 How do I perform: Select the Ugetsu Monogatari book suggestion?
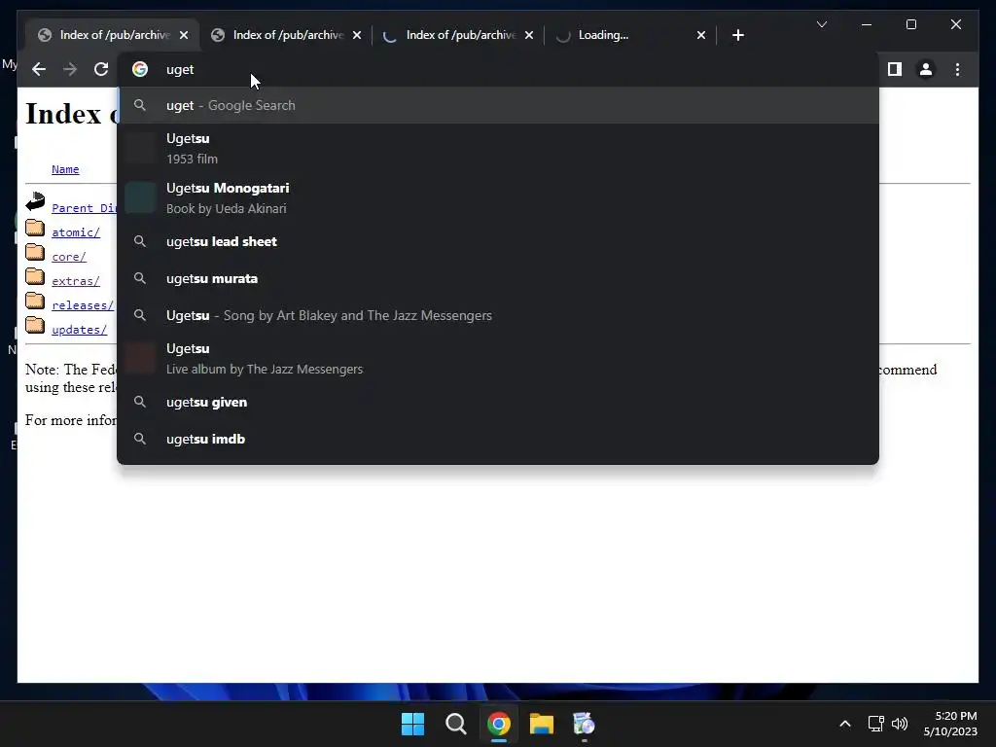[x=498, y=198]
